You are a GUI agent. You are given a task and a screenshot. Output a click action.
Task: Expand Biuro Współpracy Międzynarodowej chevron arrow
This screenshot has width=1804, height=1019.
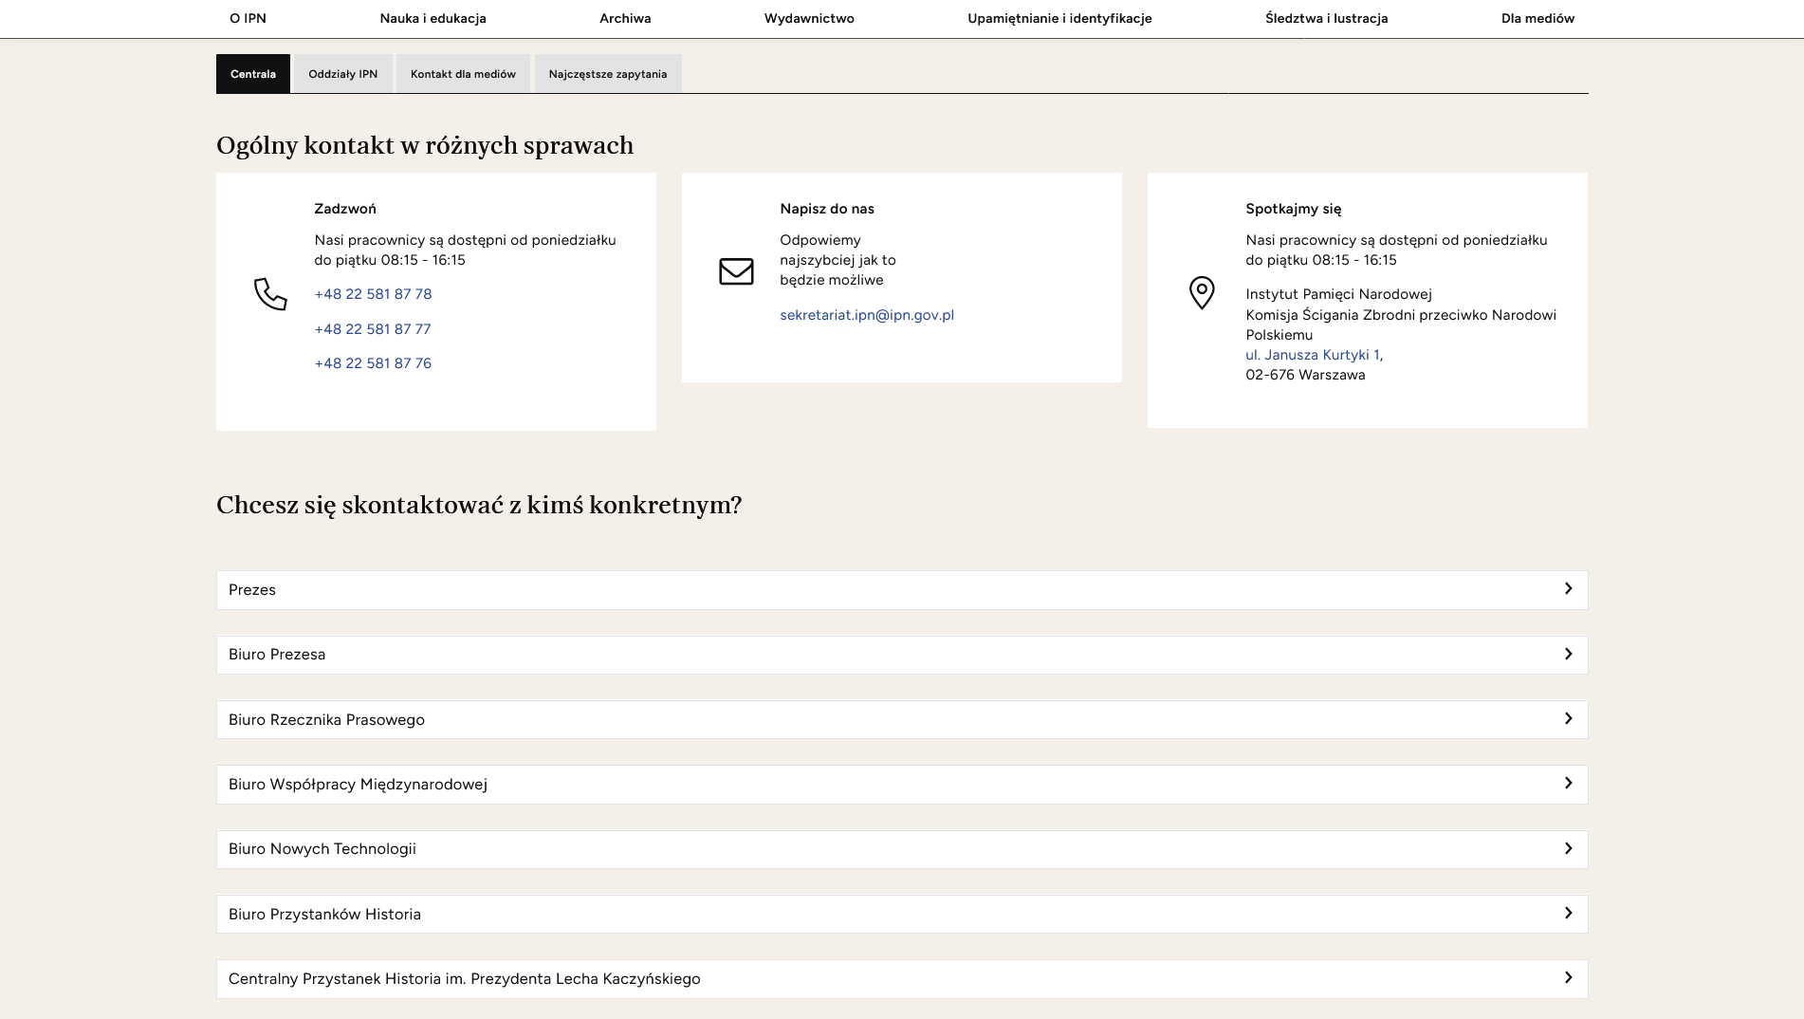pos(1568,784)
